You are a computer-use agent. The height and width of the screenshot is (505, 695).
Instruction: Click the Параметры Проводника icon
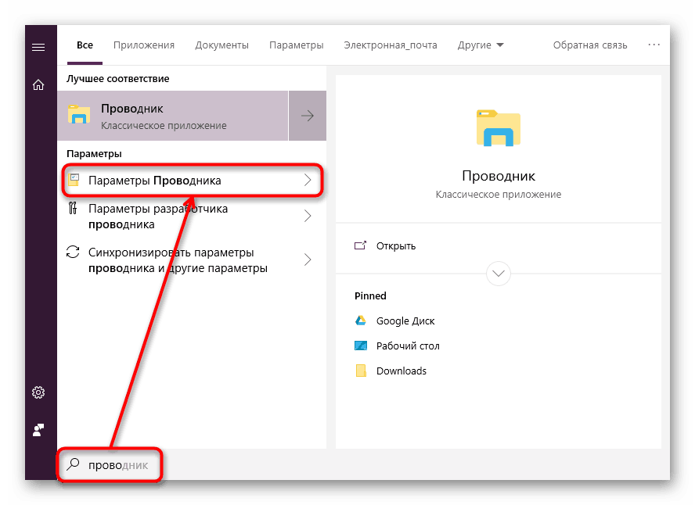[74, 180]
